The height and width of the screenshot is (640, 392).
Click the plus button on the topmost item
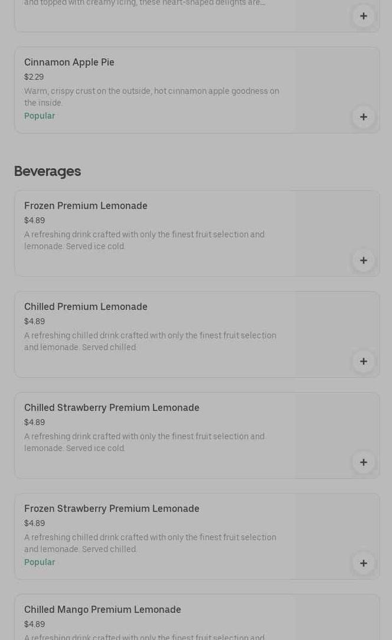(363, 16)
